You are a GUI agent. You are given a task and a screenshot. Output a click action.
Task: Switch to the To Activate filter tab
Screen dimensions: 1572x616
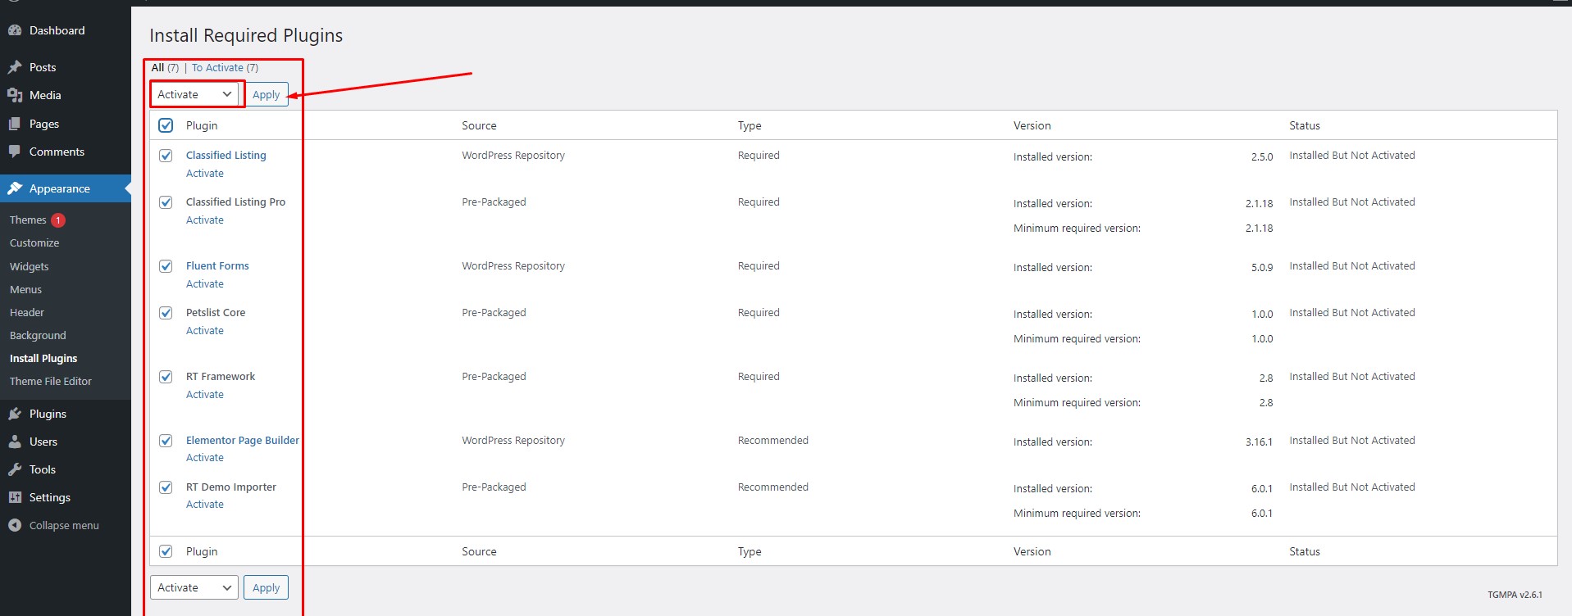point(217,68)
